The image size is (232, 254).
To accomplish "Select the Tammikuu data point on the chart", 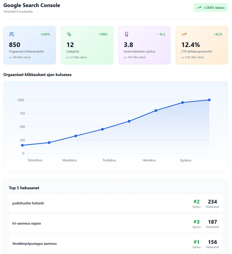I will click(22, 145).
